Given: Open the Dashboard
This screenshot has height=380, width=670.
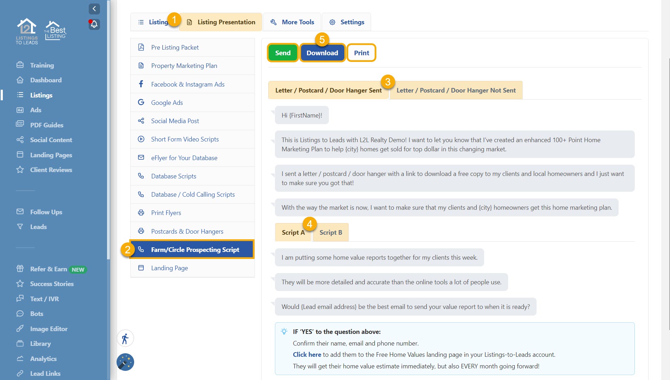Looking at the screenshot, I should tap(45, 80).
